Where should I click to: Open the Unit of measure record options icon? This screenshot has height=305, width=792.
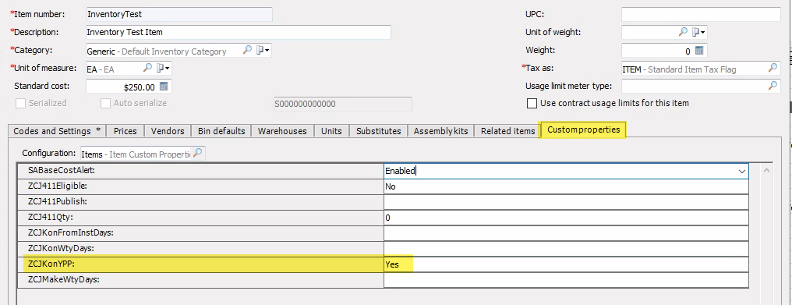163,68
